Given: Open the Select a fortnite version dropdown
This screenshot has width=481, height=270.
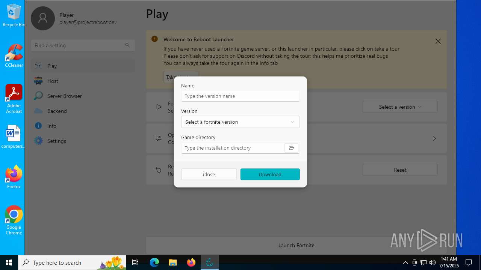Looking at the screenshot, I should pyautogui.click(x=240, y=122).
